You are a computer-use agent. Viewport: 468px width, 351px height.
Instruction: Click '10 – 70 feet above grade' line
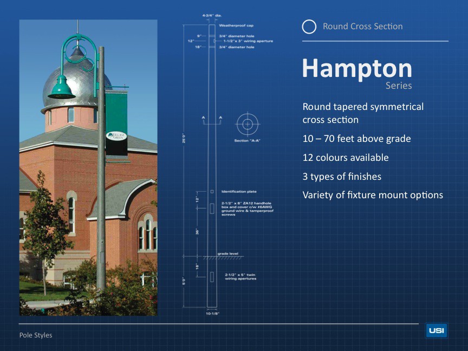(356, 139)
